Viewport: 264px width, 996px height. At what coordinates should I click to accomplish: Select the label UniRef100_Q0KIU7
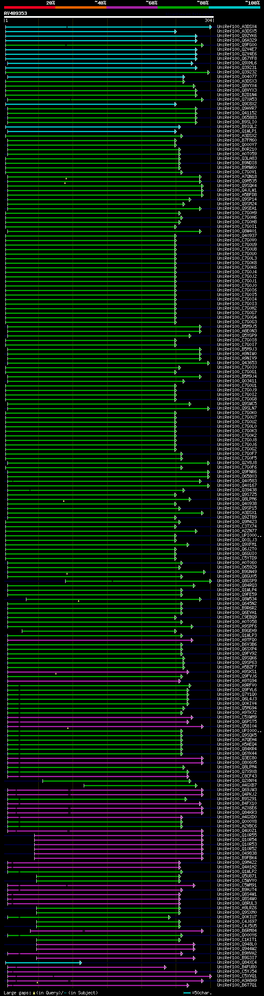click(237, 917)
